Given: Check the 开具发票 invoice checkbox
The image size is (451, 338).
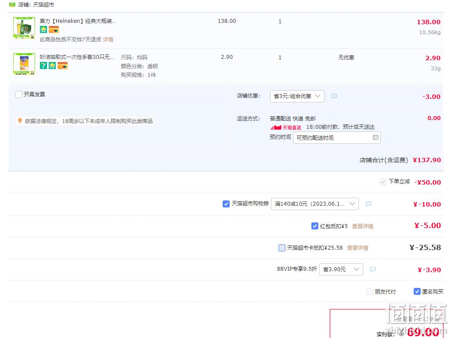Looking at the screenshot, I should tap(19, 94).
